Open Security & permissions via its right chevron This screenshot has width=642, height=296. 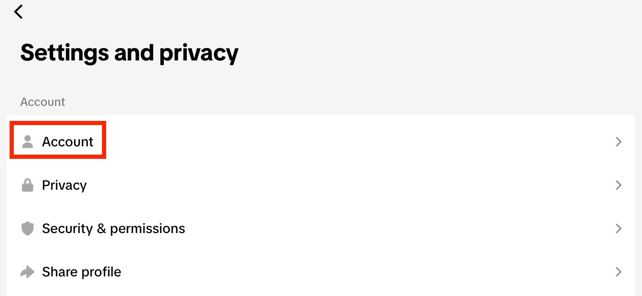[x=619, y=228]
